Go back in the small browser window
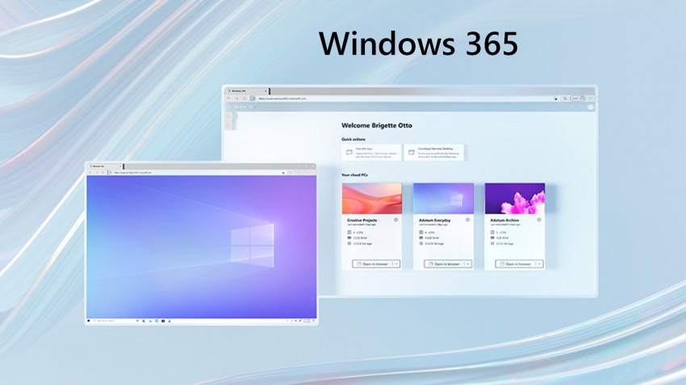This screenshot has width=686, height=385. point(90,172)
